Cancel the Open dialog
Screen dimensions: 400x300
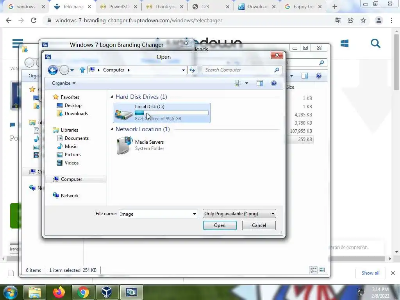[x=259, y=225]
